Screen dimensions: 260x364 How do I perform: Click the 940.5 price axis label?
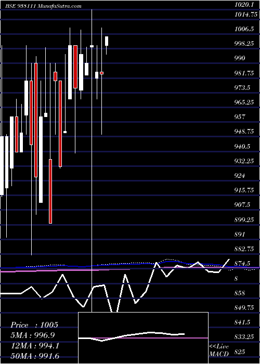coord(243,146)
